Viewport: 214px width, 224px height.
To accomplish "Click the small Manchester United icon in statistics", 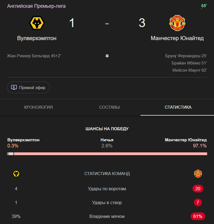I will tap(198, 174).
